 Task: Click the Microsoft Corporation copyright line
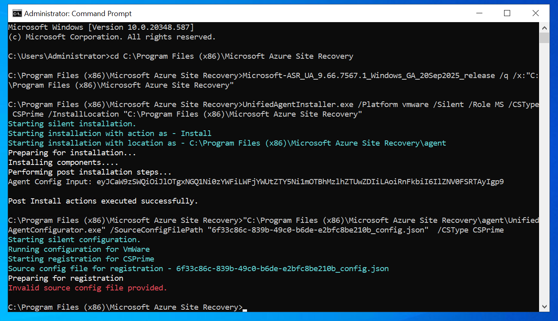tap(112, 37)
